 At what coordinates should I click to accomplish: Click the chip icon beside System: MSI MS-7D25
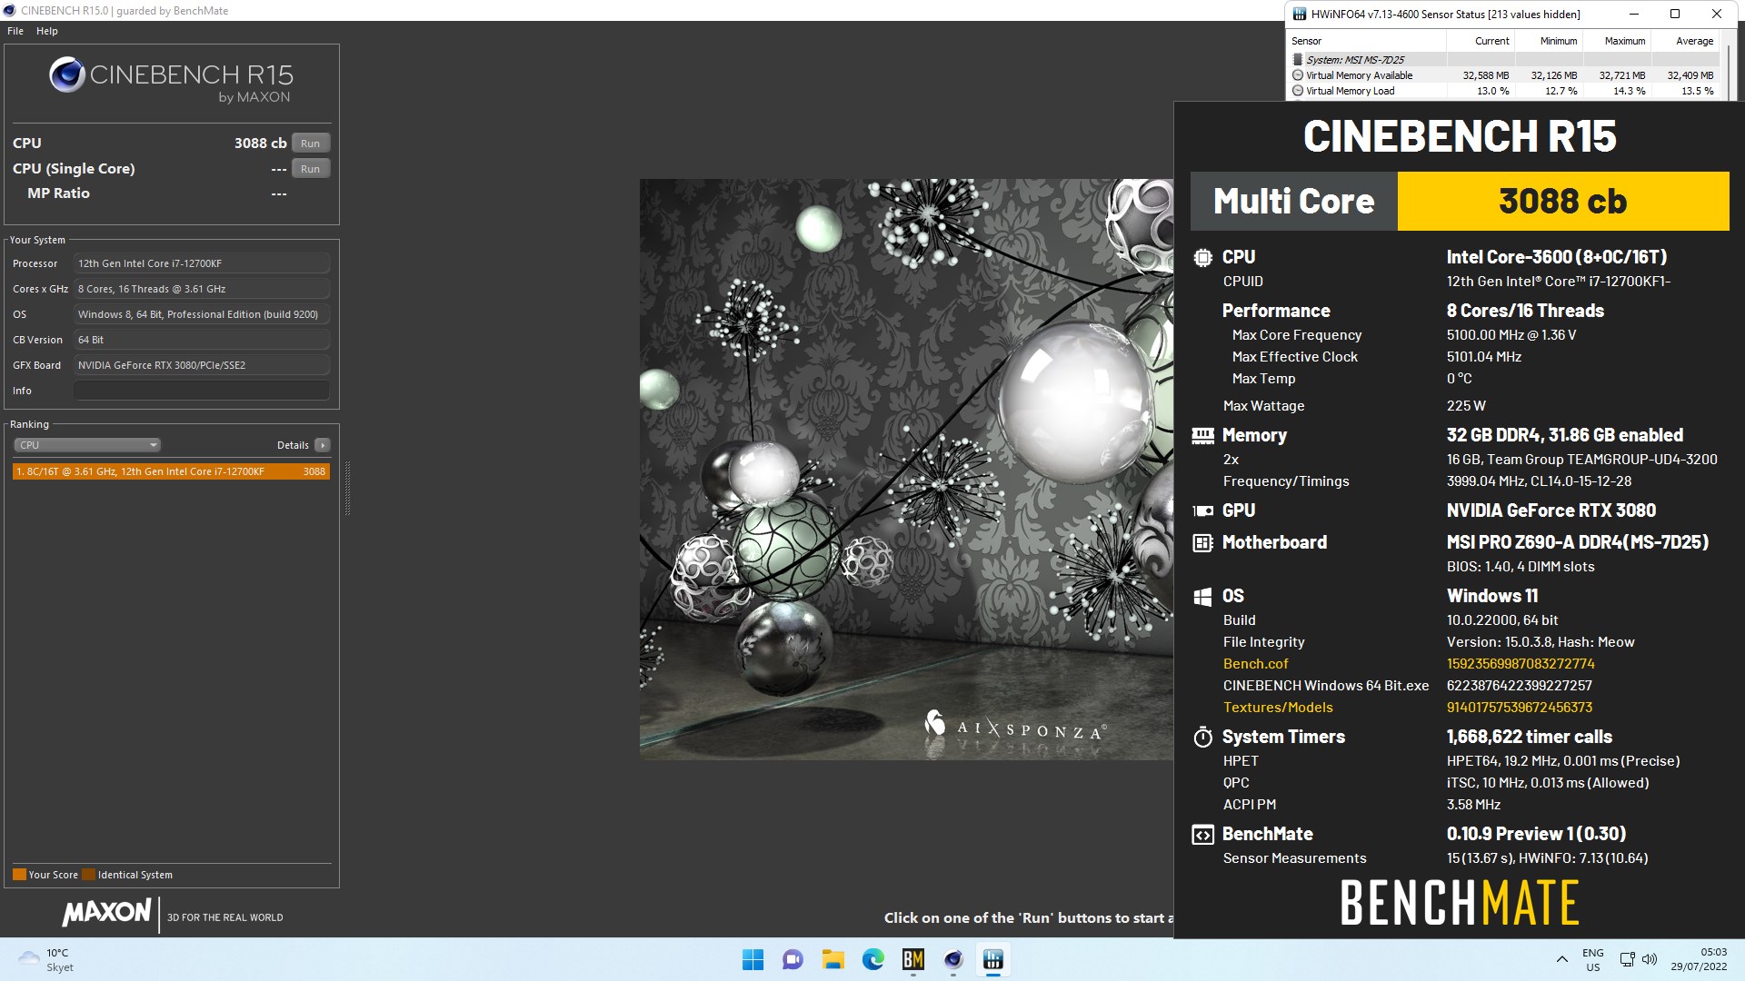point(1298,60)
